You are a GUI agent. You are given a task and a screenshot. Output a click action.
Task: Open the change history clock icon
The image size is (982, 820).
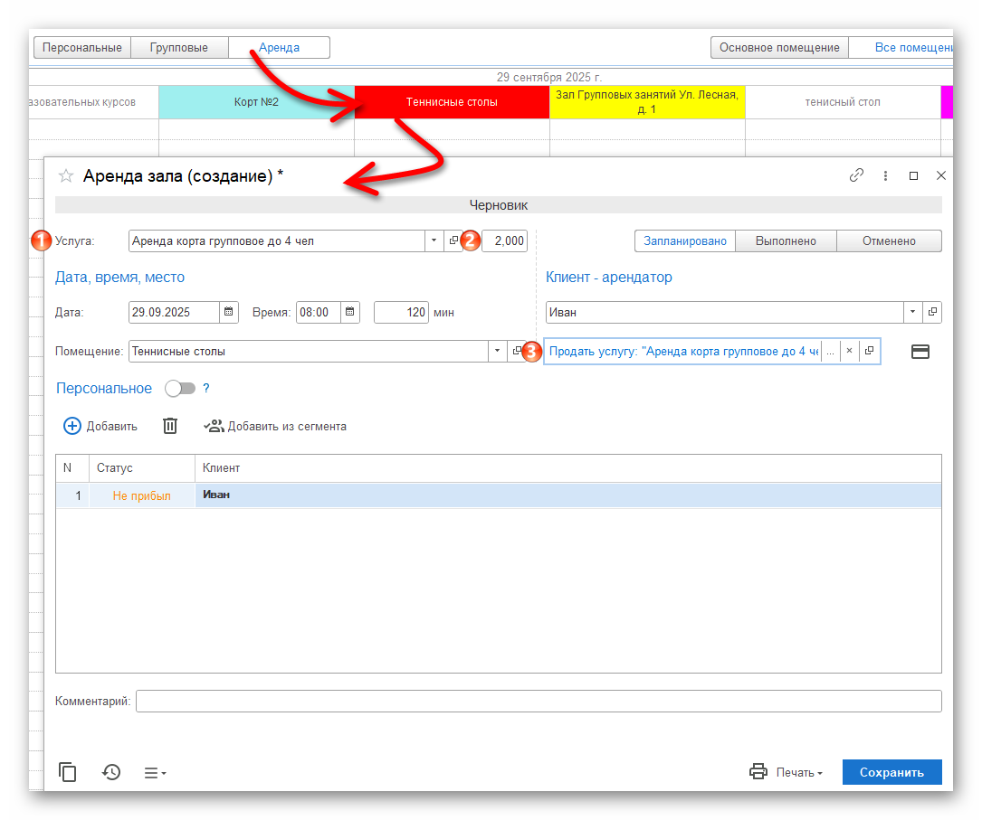[x=111, y=772]
